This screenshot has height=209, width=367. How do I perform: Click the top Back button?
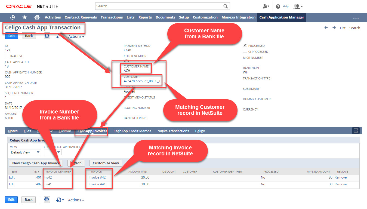pos(29,36)
